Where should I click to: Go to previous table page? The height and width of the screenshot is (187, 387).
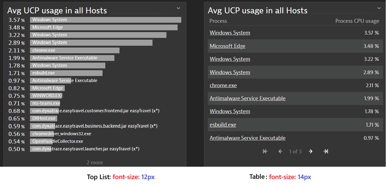tap(280, 151)
